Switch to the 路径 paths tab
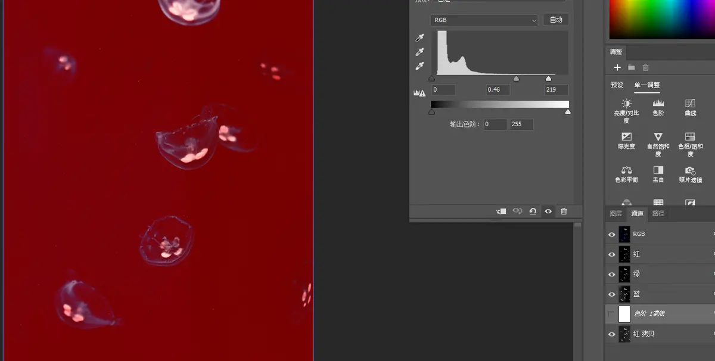The height and width of the screenshot is (361, 715). [658, 213]
